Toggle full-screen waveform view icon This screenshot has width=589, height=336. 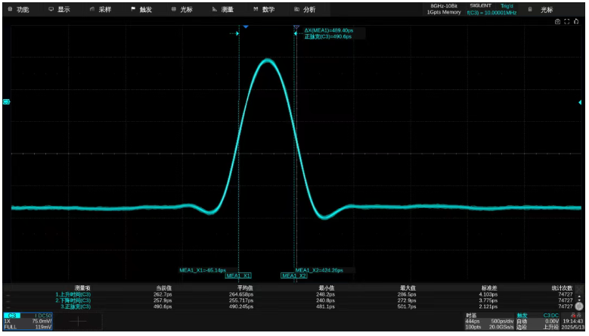[567, 22]
